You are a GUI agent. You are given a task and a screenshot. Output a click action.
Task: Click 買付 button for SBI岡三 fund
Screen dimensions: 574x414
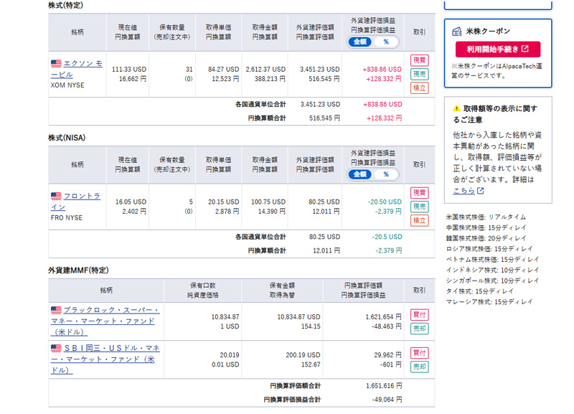420,353
